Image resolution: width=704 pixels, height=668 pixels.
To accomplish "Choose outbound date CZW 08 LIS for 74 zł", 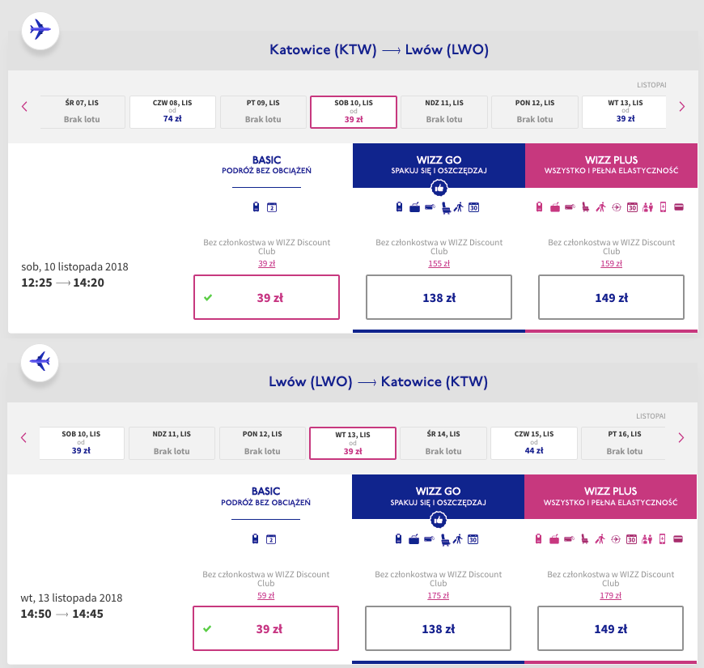I will (172, 112).
